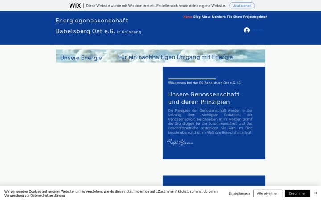
Task: Open the Datenschutzerklärung link
Action: pos(48,196)
